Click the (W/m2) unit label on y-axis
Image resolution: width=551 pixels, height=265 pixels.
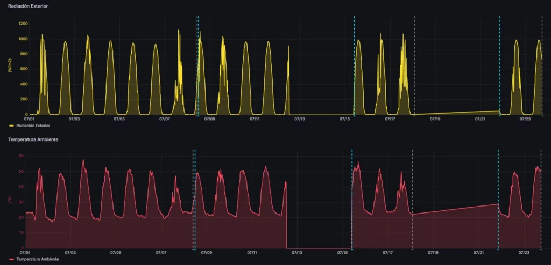pos(11,66)
